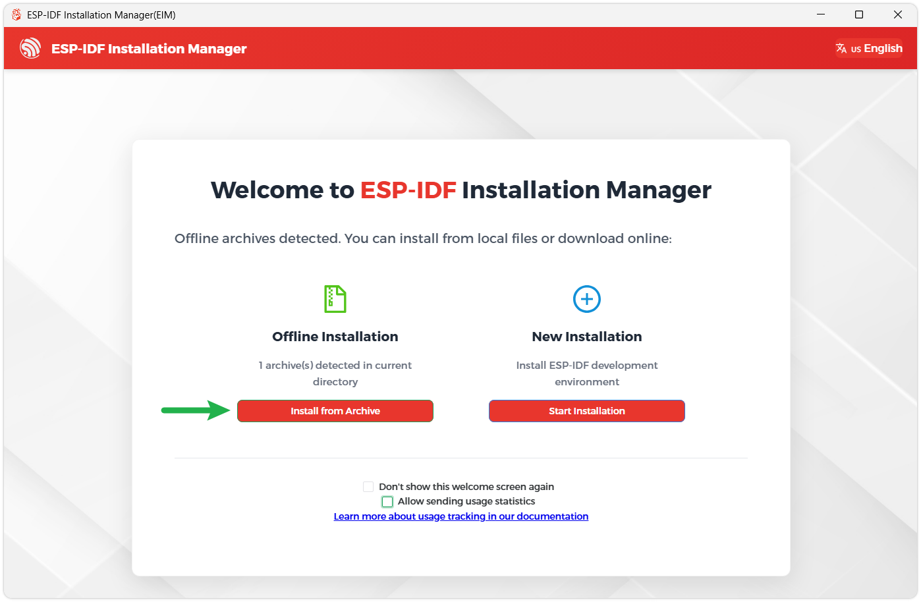Click the blue plus circle icon above New Installation
The height and width of the screenshot is (602, 921).
point(586,298)
